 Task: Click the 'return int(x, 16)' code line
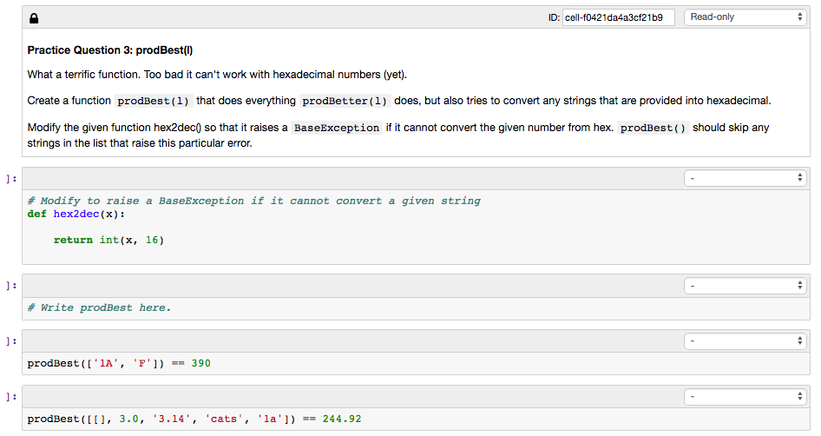108,240
